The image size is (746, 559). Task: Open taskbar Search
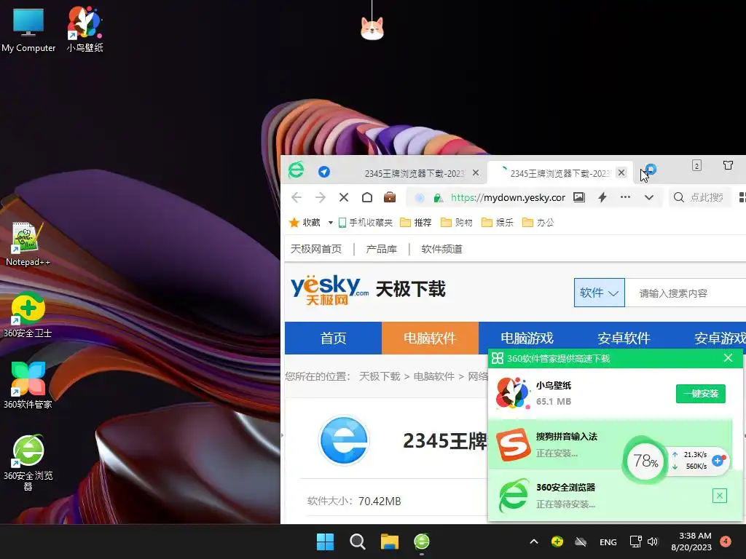click(357, 542)
